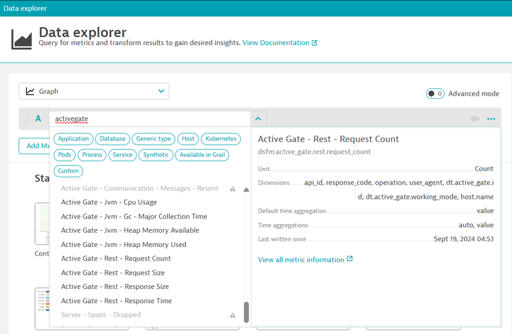Open the View Documentation link
Viewport: 512px width, 334px height.
click(275, 43)
